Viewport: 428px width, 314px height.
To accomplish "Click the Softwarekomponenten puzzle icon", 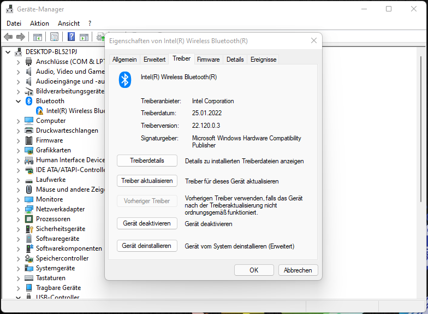I will click(x=29, y=248).
